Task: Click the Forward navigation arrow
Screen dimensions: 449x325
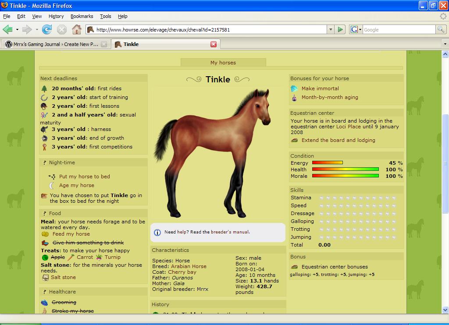Action: 27,29
